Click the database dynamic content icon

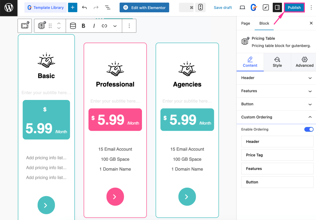pos(73,26)
